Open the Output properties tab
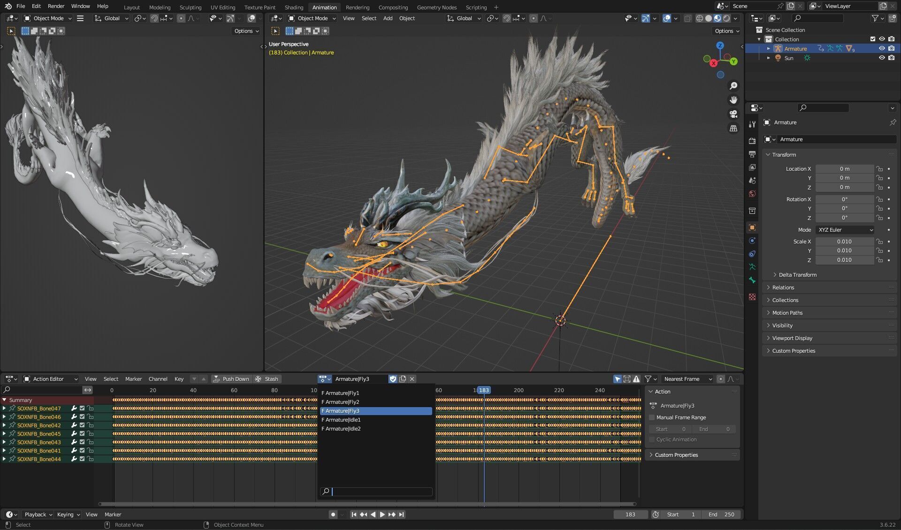The image size is (901, 530). point(752,154)
